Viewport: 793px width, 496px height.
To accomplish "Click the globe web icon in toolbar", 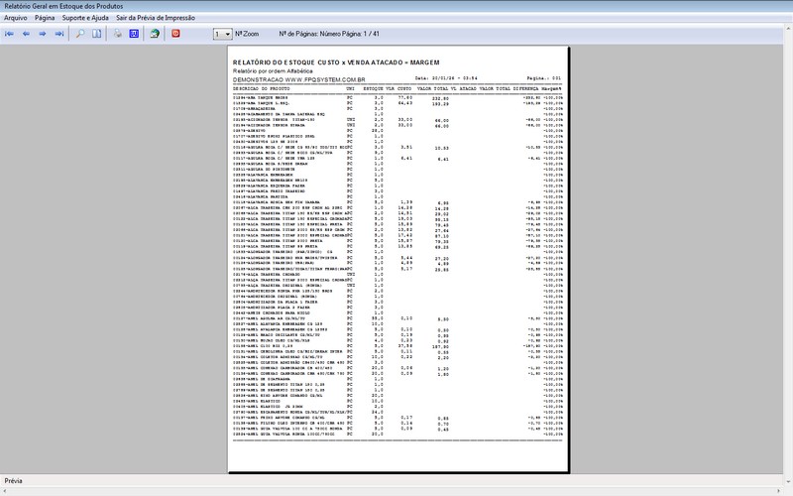I will coord(155,34).
